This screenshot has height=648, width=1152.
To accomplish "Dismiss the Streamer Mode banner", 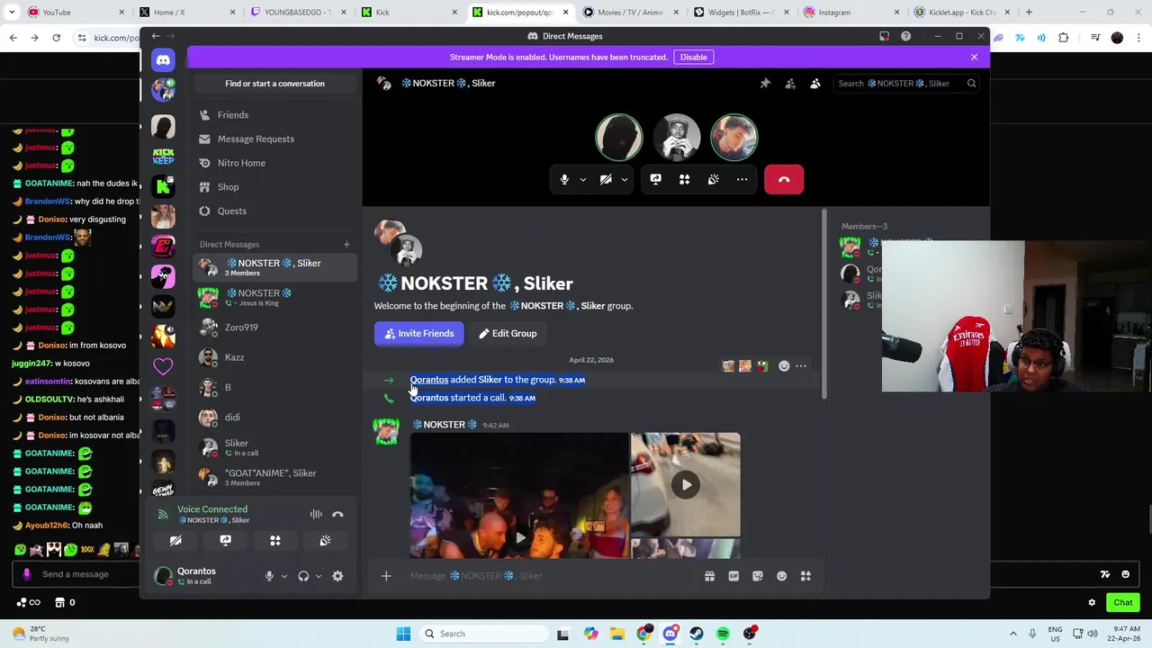I will [x=974, y=57].
